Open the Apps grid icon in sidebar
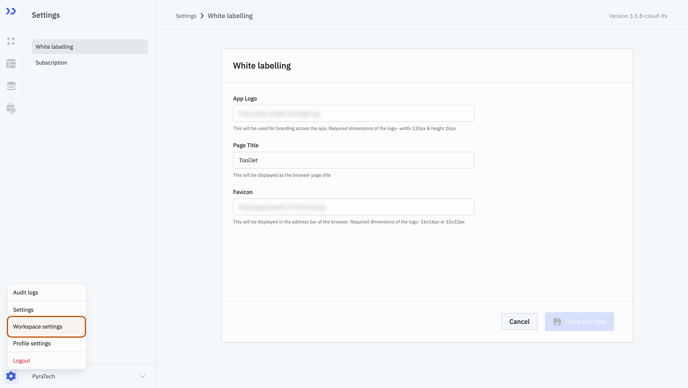Image resolution: width=688 pixels, height=388 pixels. 11,41
